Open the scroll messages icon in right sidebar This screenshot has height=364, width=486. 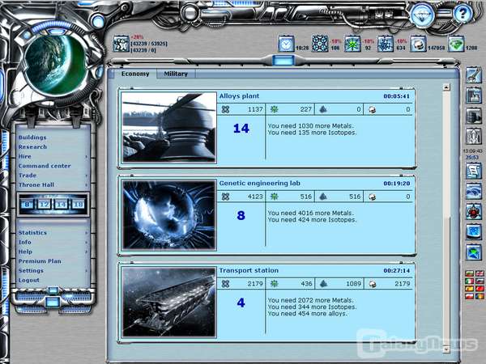[x=474, y=171]
